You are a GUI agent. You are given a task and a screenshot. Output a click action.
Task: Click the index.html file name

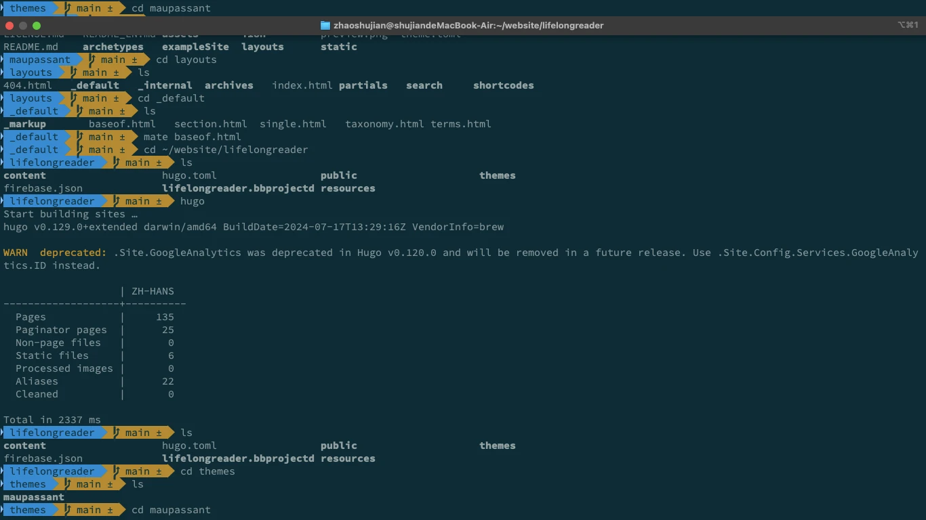click(x=302, y=85)
